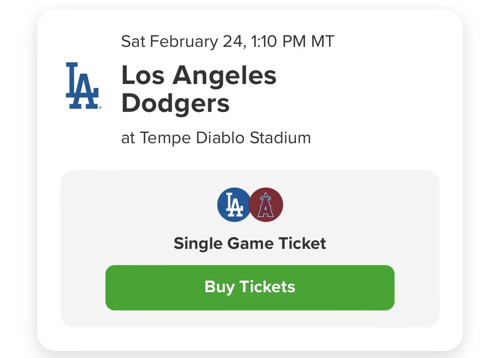The width and height of the screenshot is (500, 358).
Task: Click the word February in the date line
Action: (184, 41)
